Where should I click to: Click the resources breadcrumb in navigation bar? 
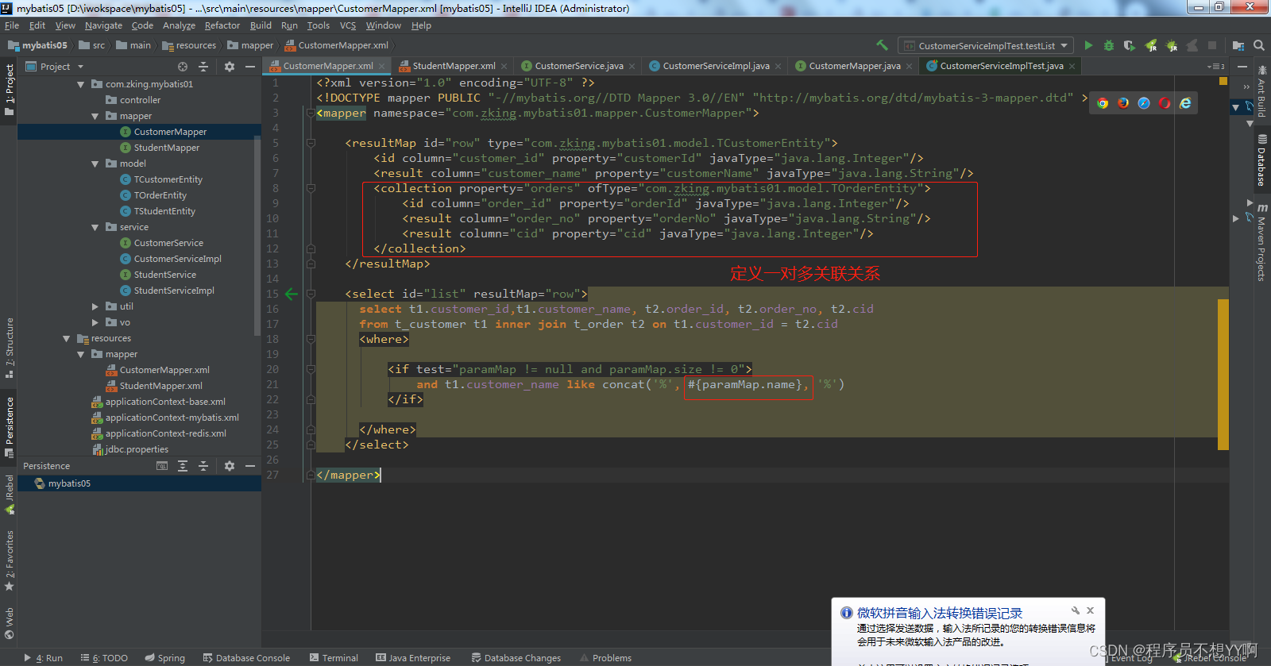(189, 45)
